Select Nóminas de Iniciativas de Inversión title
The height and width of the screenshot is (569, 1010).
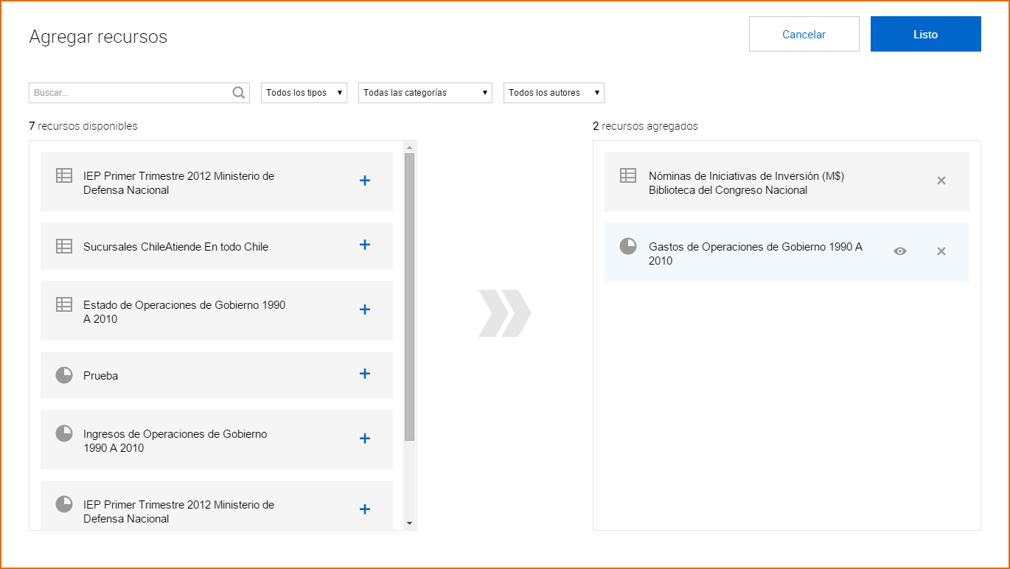point(747,183)
